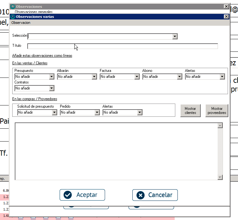The image size is (238, 220).
Task: Open the Abono dropdown list
Action: click(180, 77)
